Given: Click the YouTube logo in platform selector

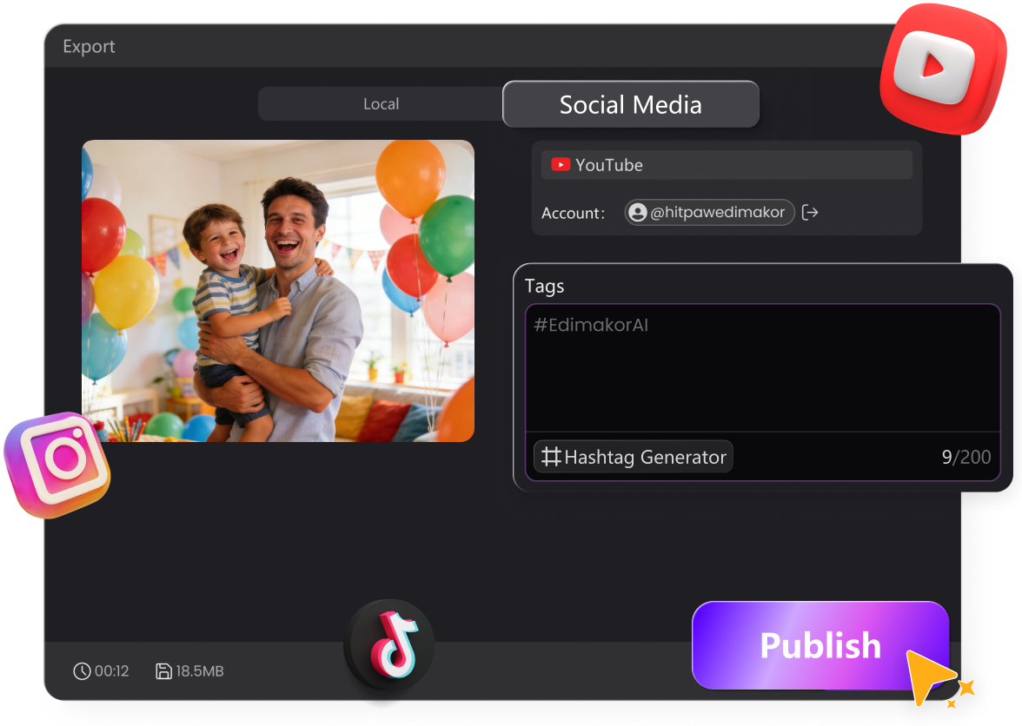Looking at the screenshot, I should (561, 165).
